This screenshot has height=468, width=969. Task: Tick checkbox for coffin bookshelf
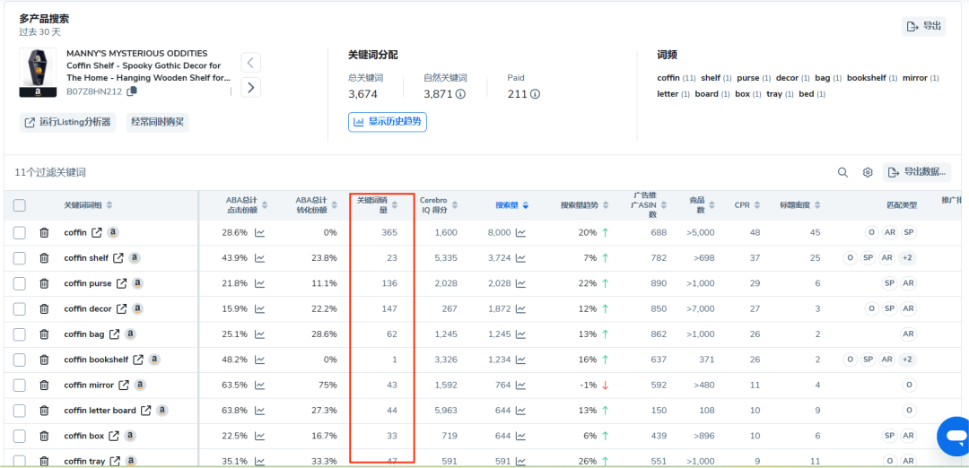pyautogui.click(x=20, y=360)
